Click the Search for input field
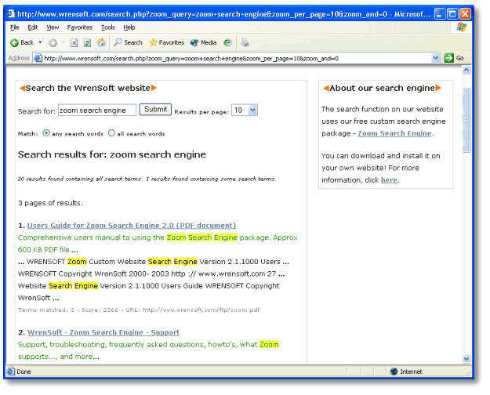 [x=97, y=111]
